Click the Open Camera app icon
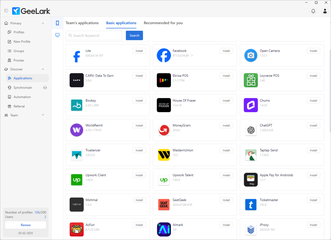The image size is (331, 240). point(251,55)
